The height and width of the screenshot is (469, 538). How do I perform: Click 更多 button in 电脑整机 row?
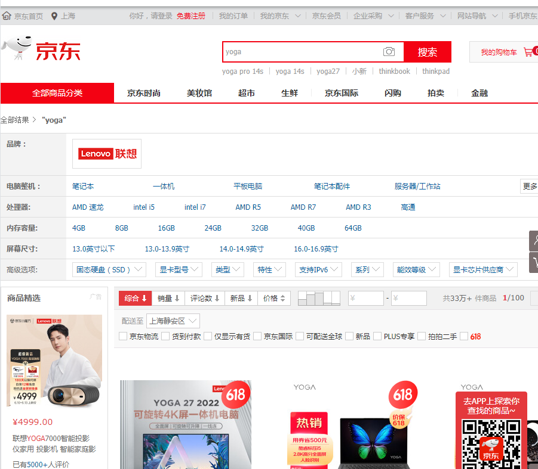(x=530, y=187)
